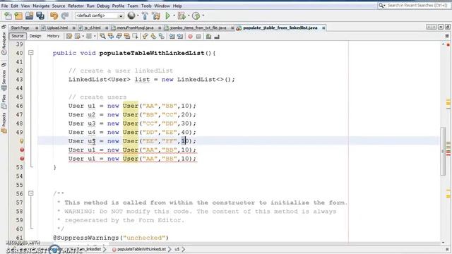
Task: Open the Refactor menu
Action: pos(76,6)
